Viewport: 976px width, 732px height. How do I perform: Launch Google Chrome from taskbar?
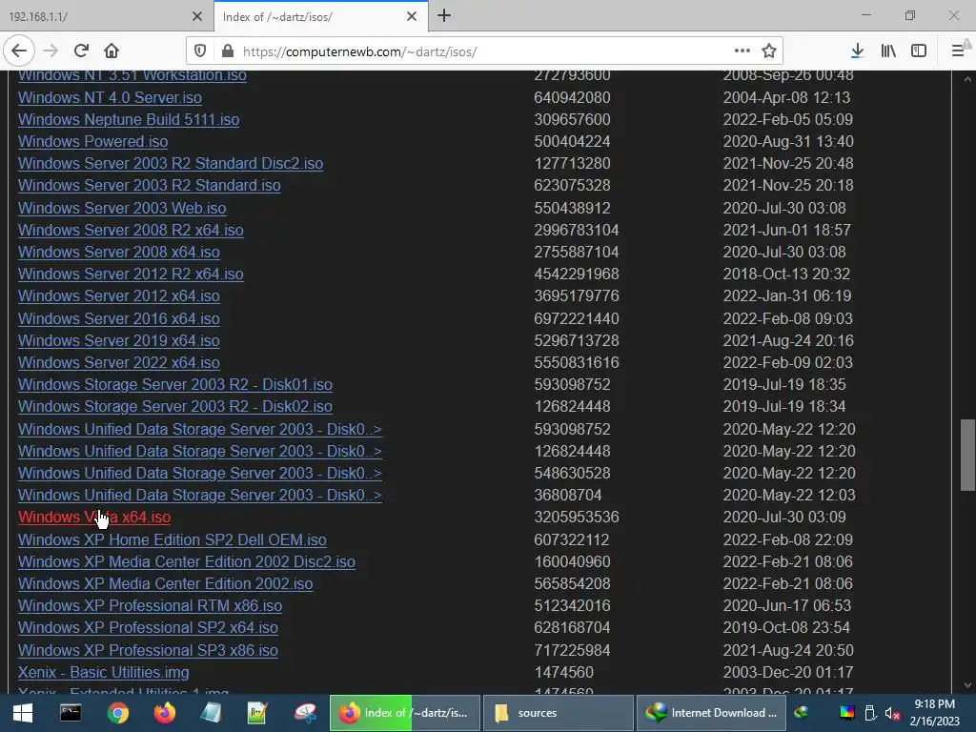pyautogui.click(x=117, y=713)
